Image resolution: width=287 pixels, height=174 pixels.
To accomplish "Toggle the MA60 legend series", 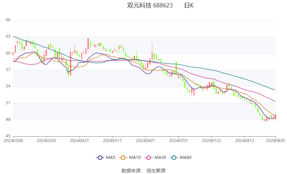I will click(181, 158).
